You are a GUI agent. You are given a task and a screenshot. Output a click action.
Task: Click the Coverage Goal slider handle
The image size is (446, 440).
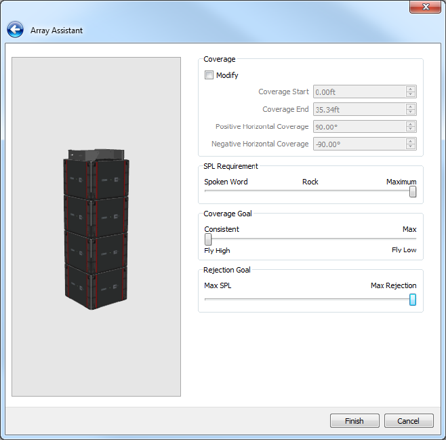208,239
